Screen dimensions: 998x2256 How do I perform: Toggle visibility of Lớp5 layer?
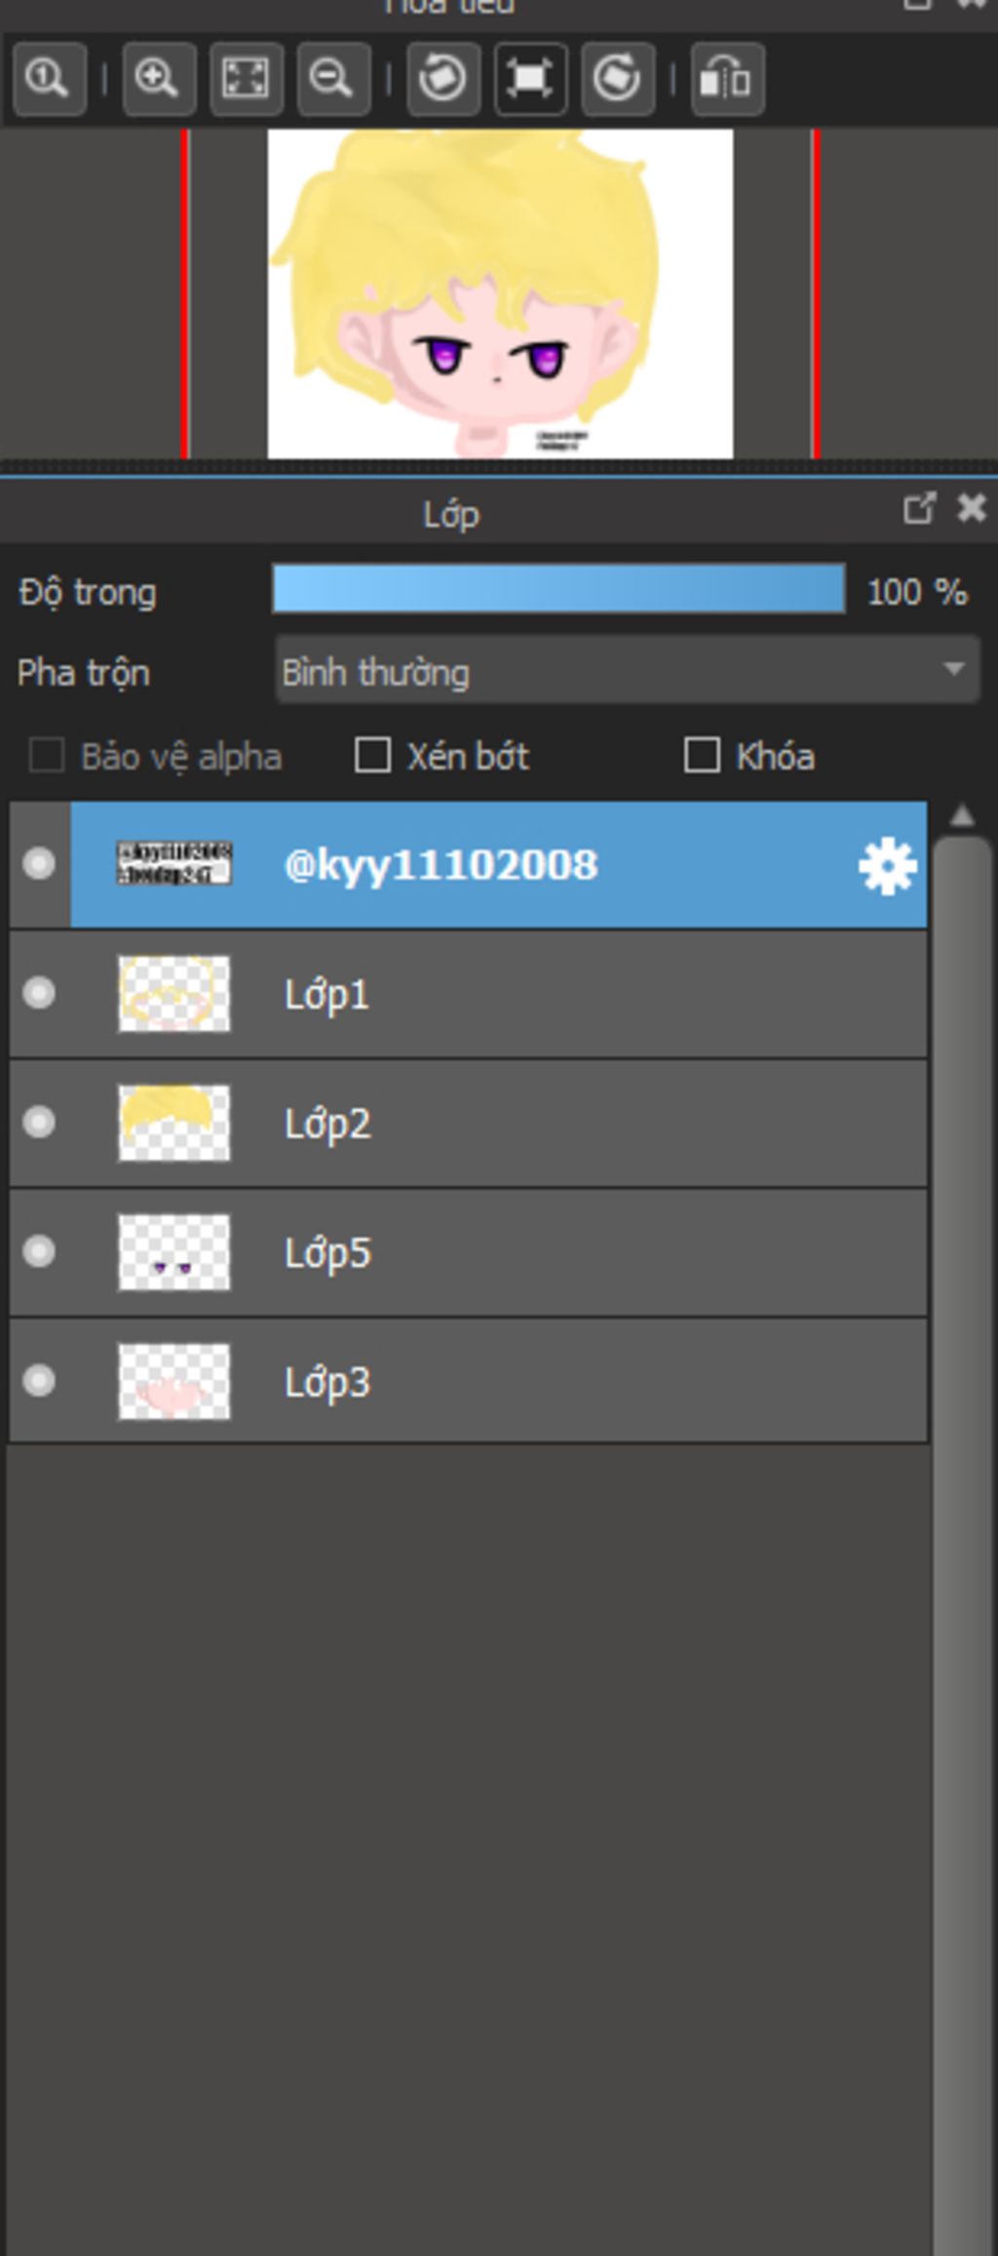[x=39, y=1251]
